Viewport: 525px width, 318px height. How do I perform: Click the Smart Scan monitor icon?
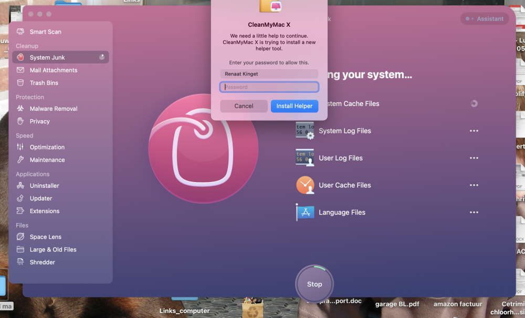pos(20,32)
